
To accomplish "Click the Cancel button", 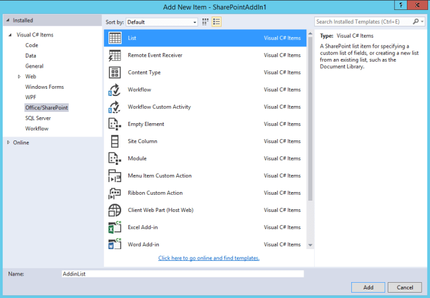I will click(x=405, y=287).
